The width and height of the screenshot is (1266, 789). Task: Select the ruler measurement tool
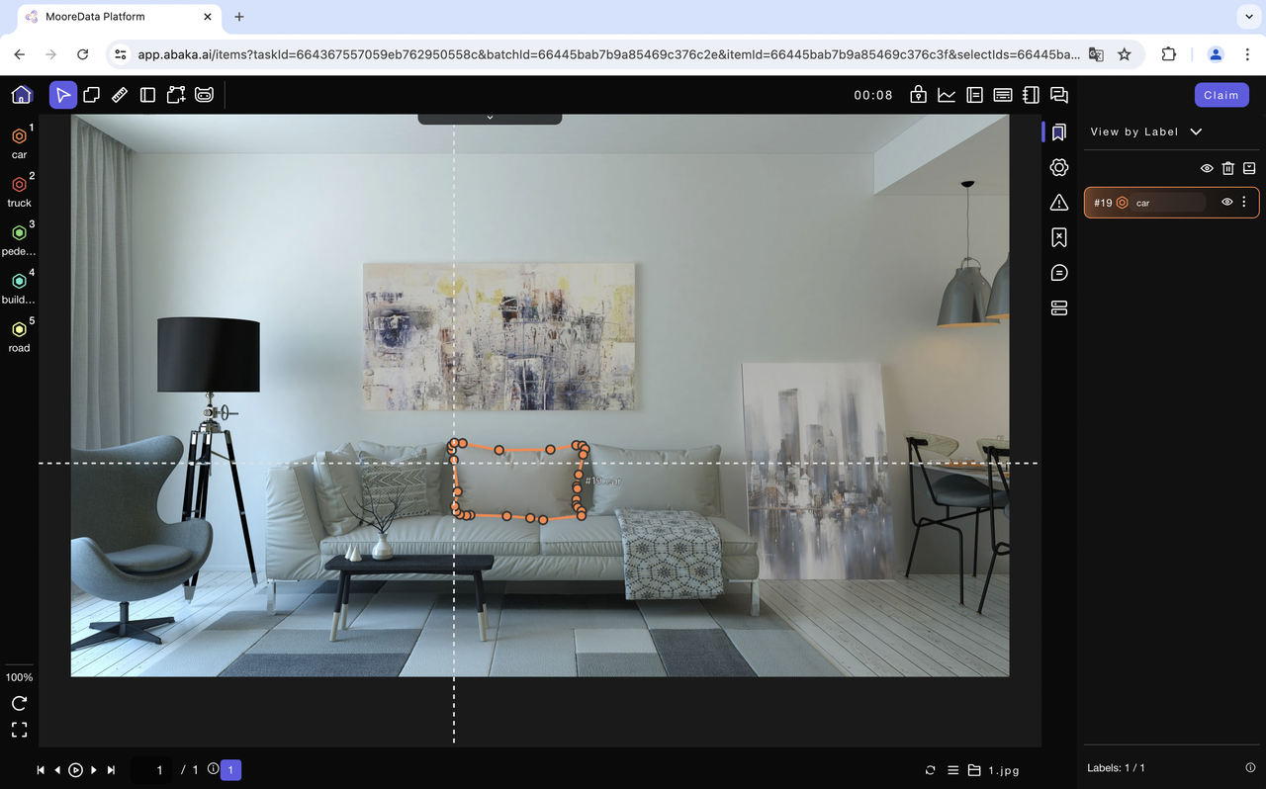click(x=119, y=95)
